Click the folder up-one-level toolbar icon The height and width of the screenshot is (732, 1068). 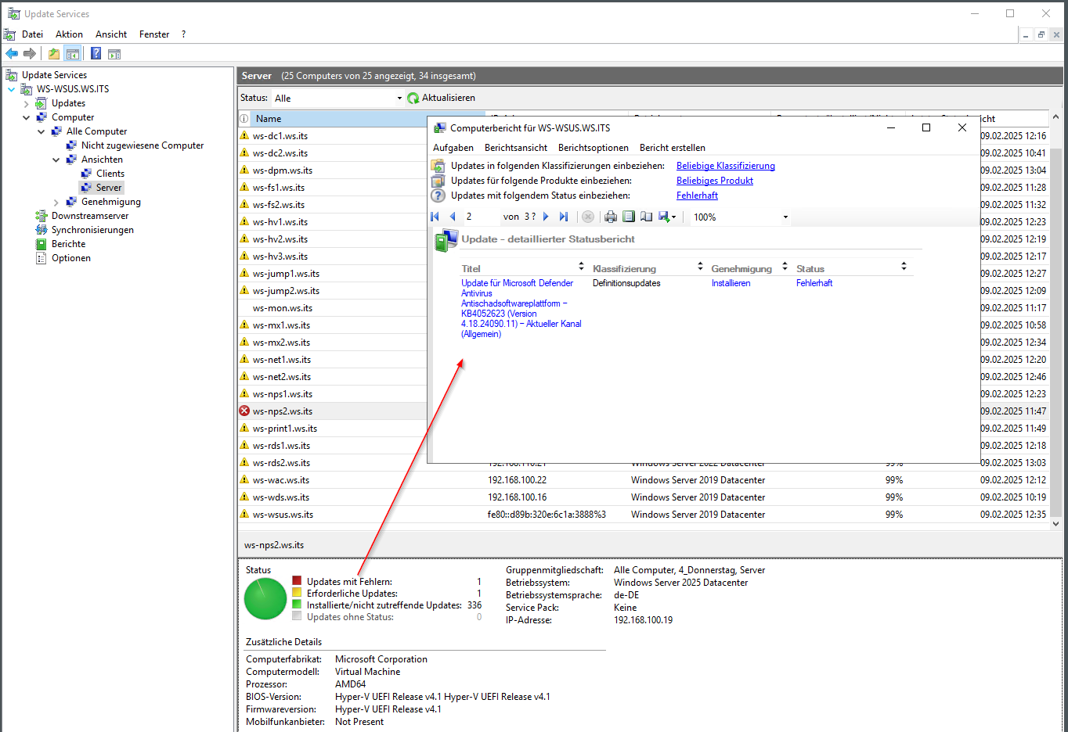pyautogui.click(x=53, y=53)
